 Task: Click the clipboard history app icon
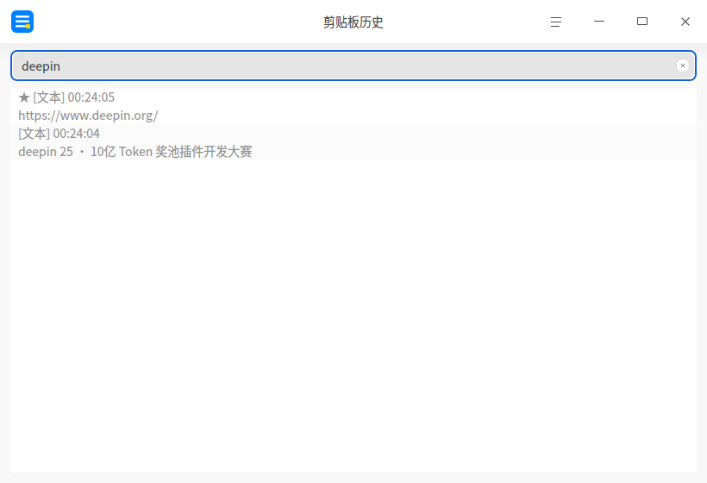pyautogui.click(x=22, y=22)
